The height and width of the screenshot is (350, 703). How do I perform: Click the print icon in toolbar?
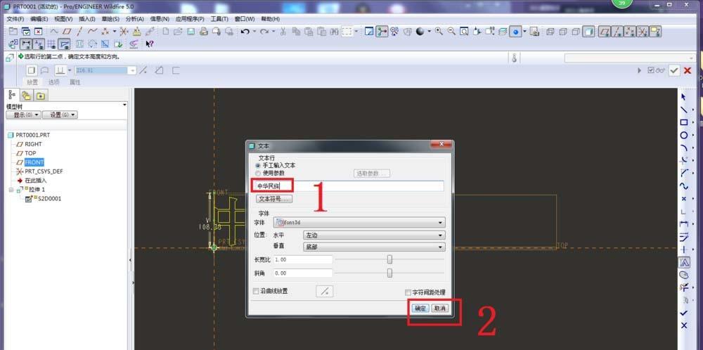pyautogui.click(x=204, y=32)
